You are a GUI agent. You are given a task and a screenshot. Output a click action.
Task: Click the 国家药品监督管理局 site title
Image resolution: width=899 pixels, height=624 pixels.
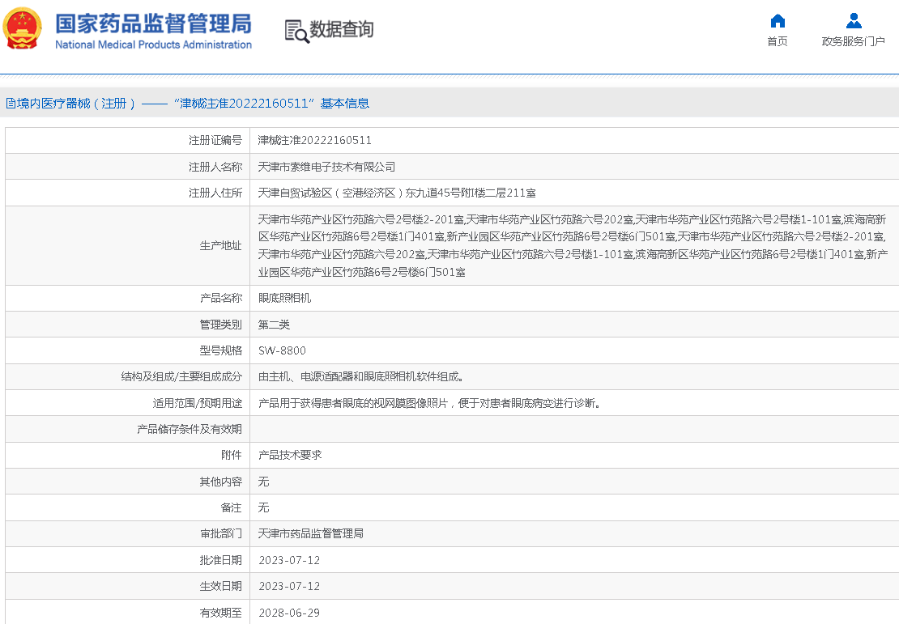153,23
